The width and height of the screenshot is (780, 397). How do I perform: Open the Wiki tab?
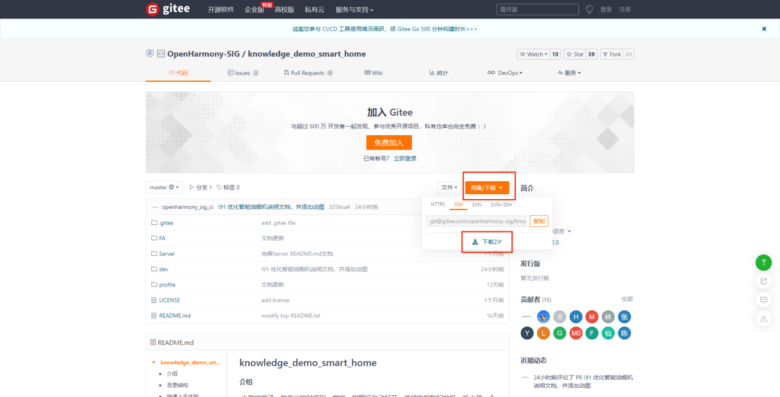(x=374, y=73)
